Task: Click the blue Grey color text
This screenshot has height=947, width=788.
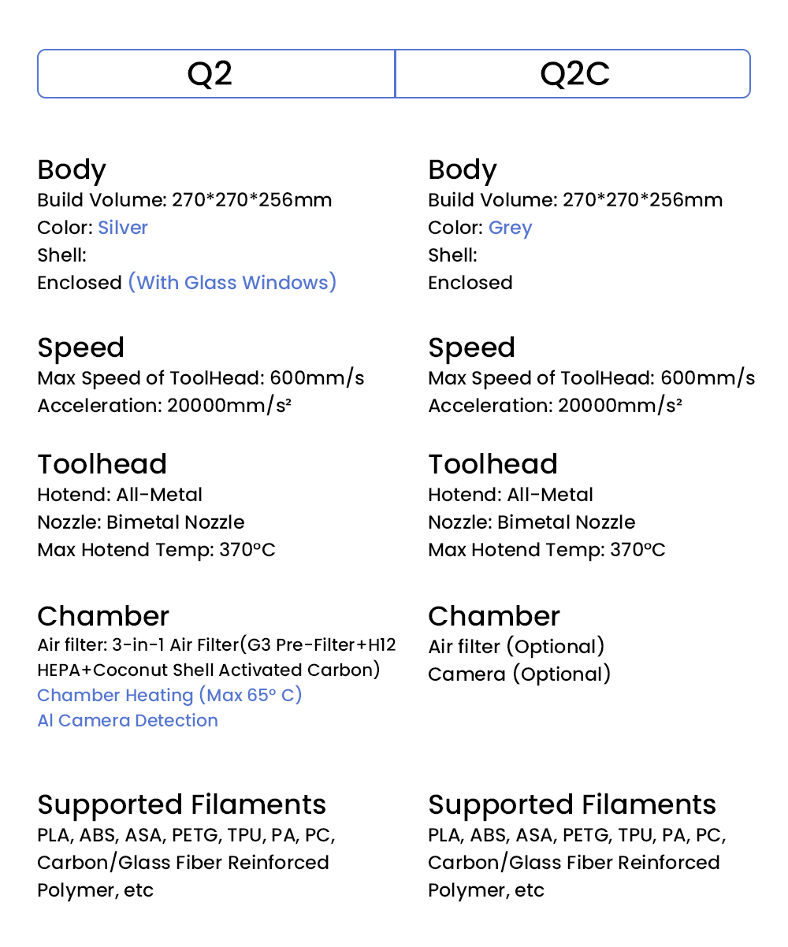Action: [x=511, y=228]
